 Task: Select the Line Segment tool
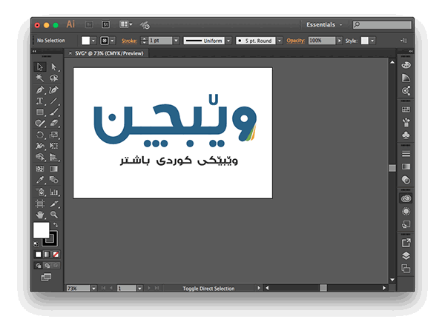pos(53,101)
